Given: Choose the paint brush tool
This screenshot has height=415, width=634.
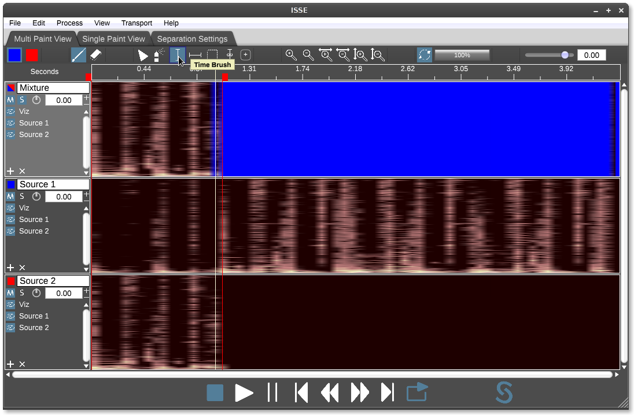Looking at the screenshot, I should (79, 55).
